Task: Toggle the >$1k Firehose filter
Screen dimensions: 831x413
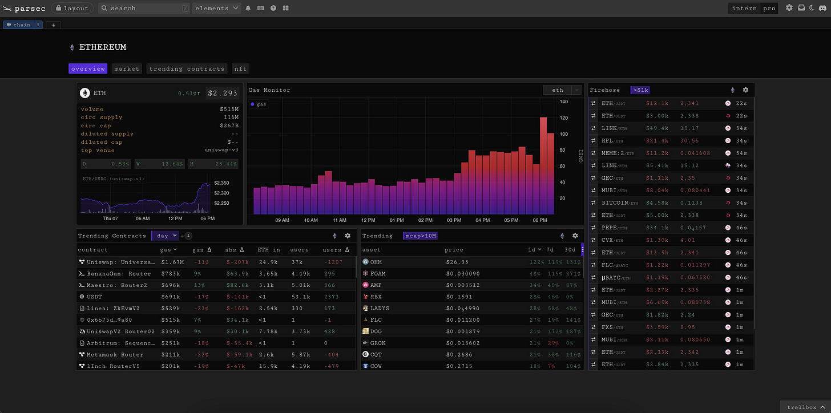Action: pyautogui.click(x=640, y=90)
